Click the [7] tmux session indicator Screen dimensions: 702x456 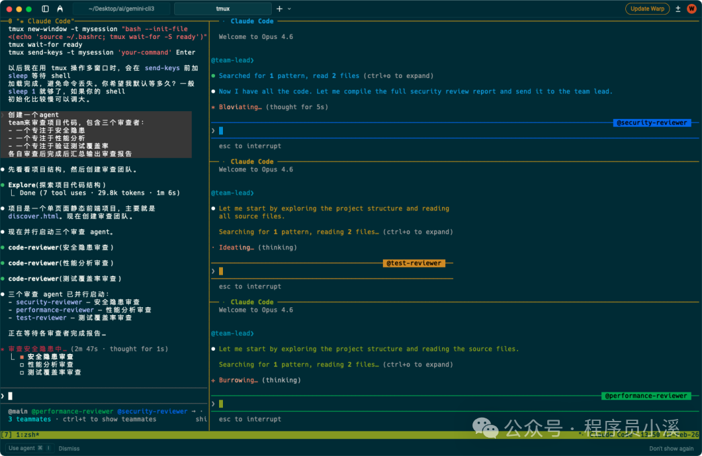6,435
